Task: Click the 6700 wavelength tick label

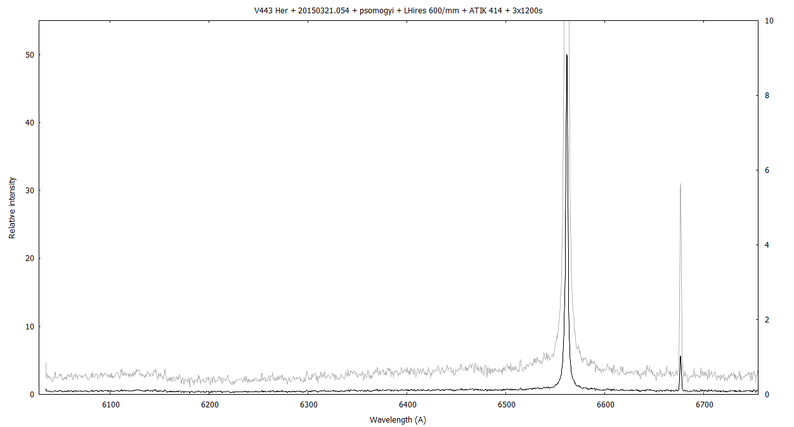Action: click(x=704, y=404)
